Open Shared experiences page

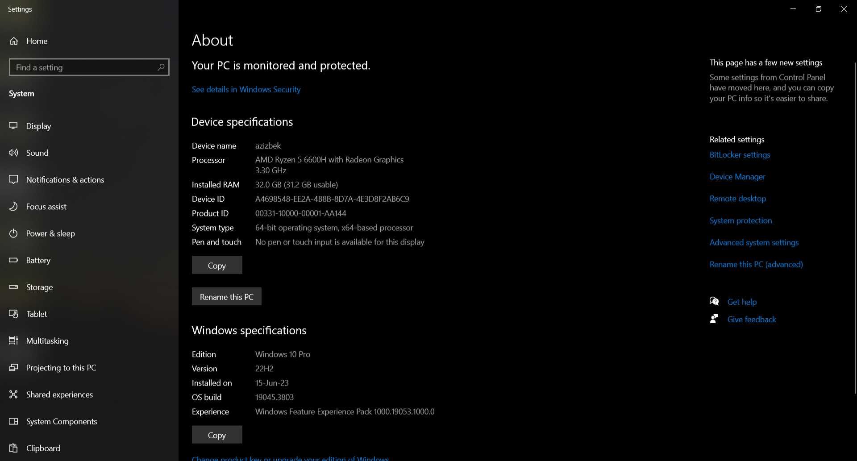[x=89, y=394]
